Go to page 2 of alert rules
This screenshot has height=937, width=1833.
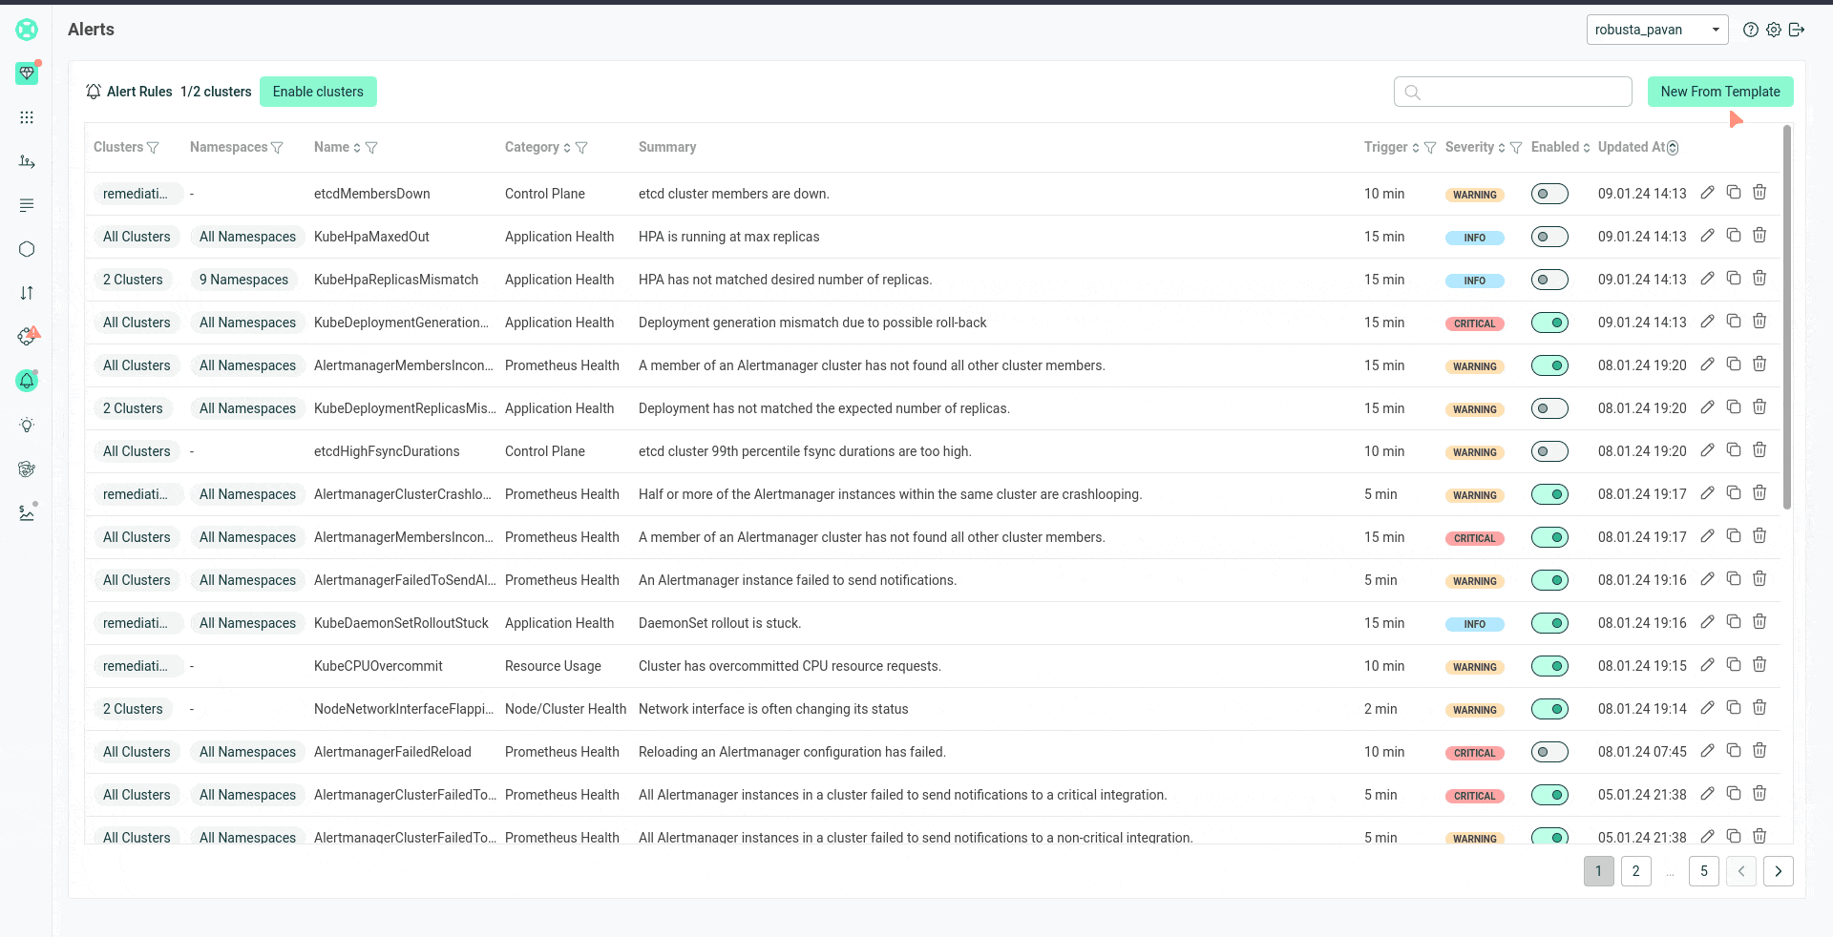click(x=1635, y=871)
